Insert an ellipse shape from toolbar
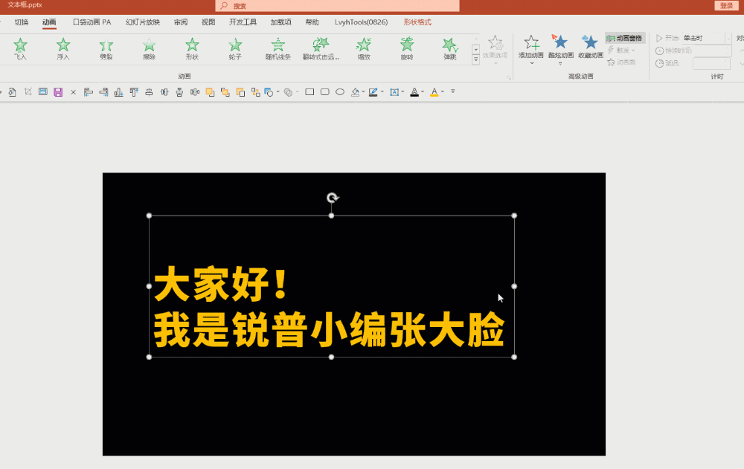 [x=340, y=92]
